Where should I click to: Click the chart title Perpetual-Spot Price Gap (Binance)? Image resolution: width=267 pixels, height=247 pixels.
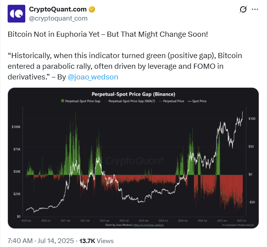click(x=133, y=94)
